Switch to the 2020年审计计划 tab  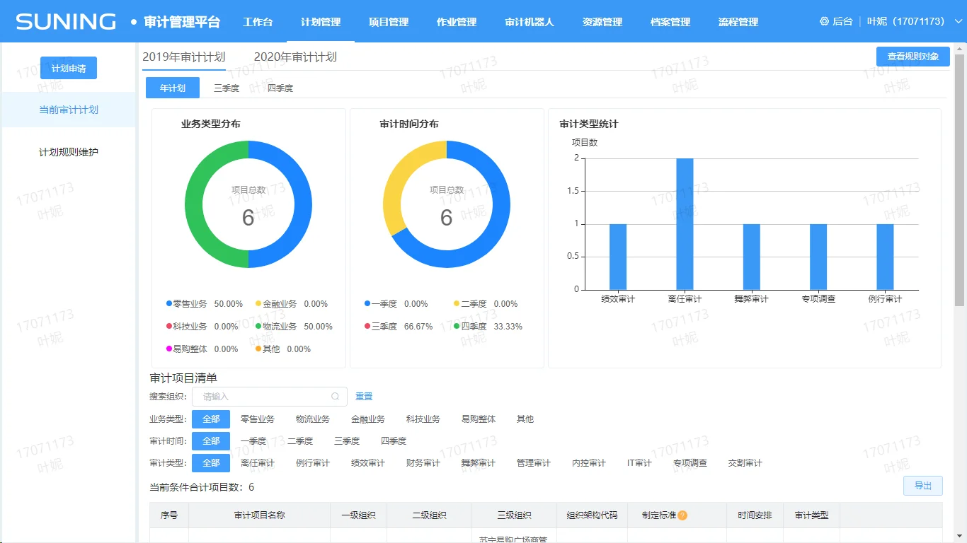point(295,57)
